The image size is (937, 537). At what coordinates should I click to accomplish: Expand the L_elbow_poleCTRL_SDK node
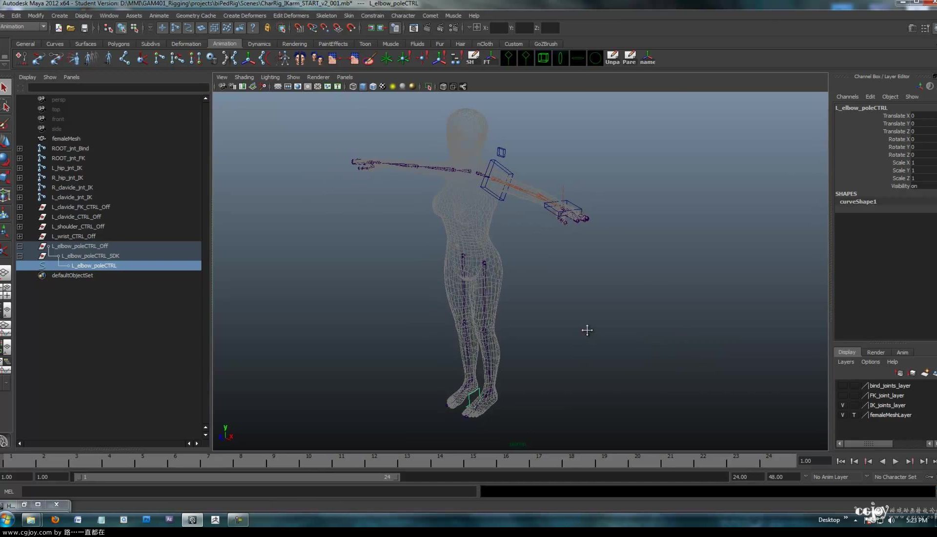pyautogui.click(x=20, y=255)
